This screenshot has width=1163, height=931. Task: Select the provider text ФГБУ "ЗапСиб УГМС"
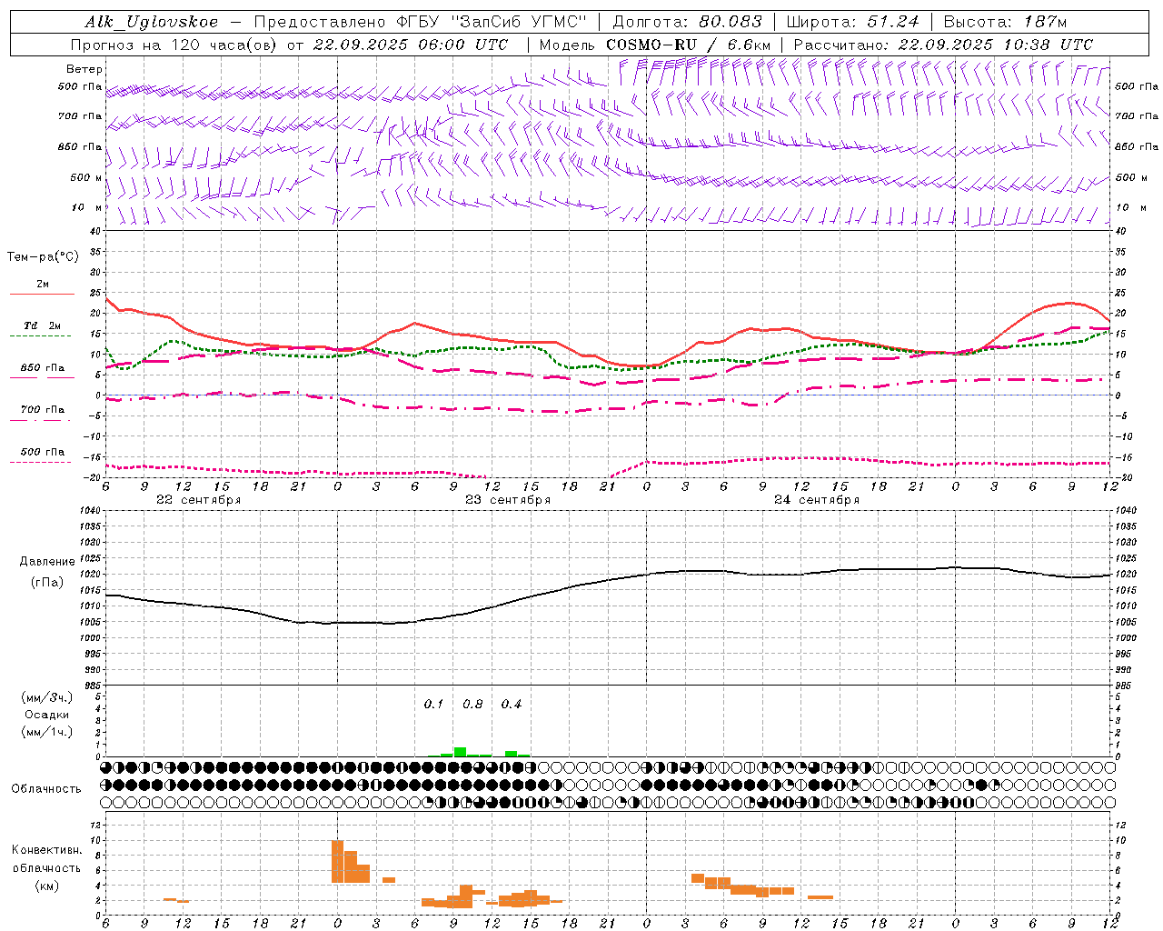492,22
